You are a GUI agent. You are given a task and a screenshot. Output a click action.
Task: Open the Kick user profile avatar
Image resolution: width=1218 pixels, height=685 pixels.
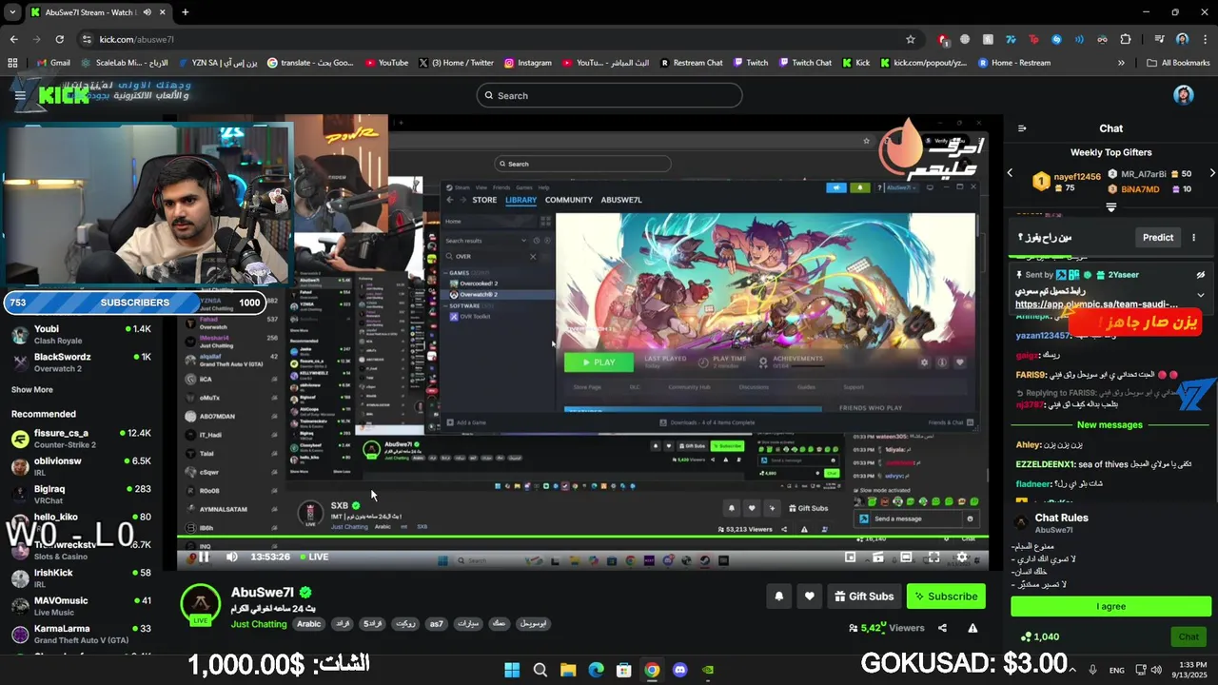(x=1183, y=95)
